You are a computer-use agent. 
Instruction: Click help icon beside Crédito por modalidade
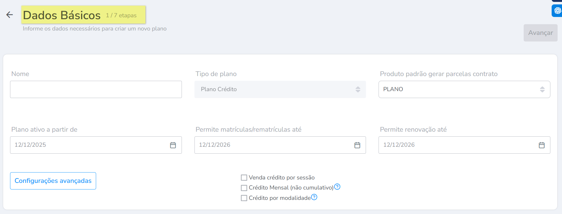[x=314, y=197]
